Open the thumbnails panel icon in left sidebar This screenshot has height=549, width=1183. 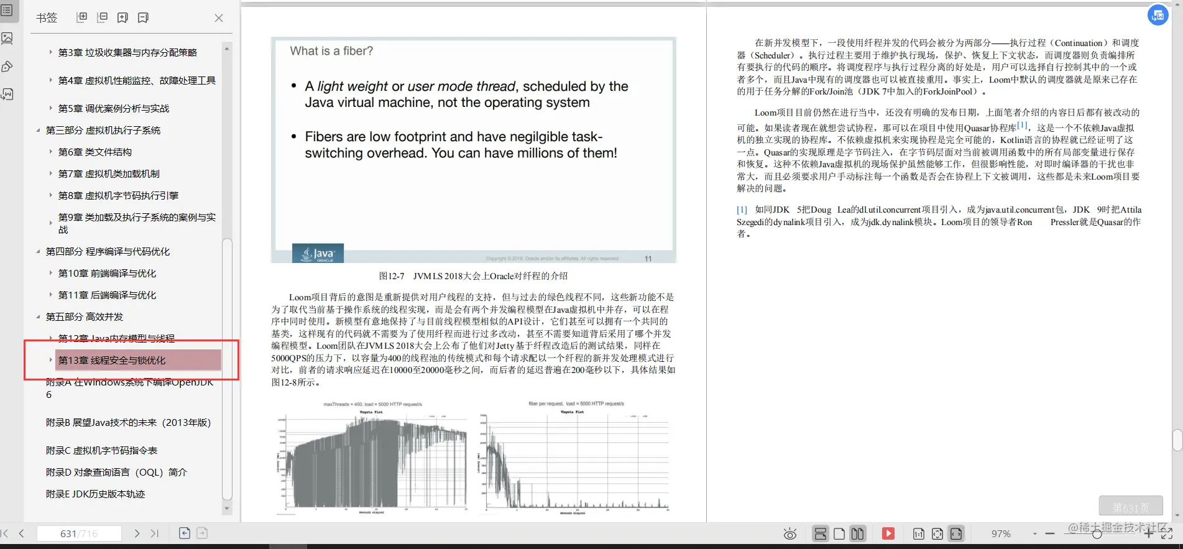[7, 39]
